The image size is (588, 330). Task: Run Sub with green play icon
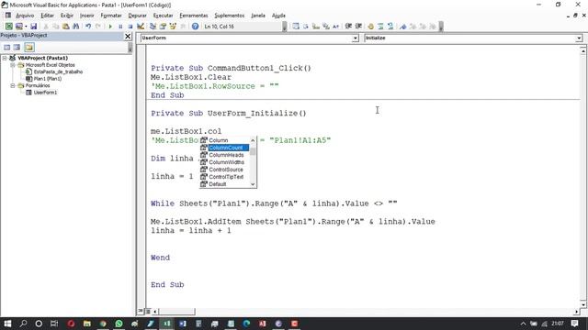click(110, 27)
